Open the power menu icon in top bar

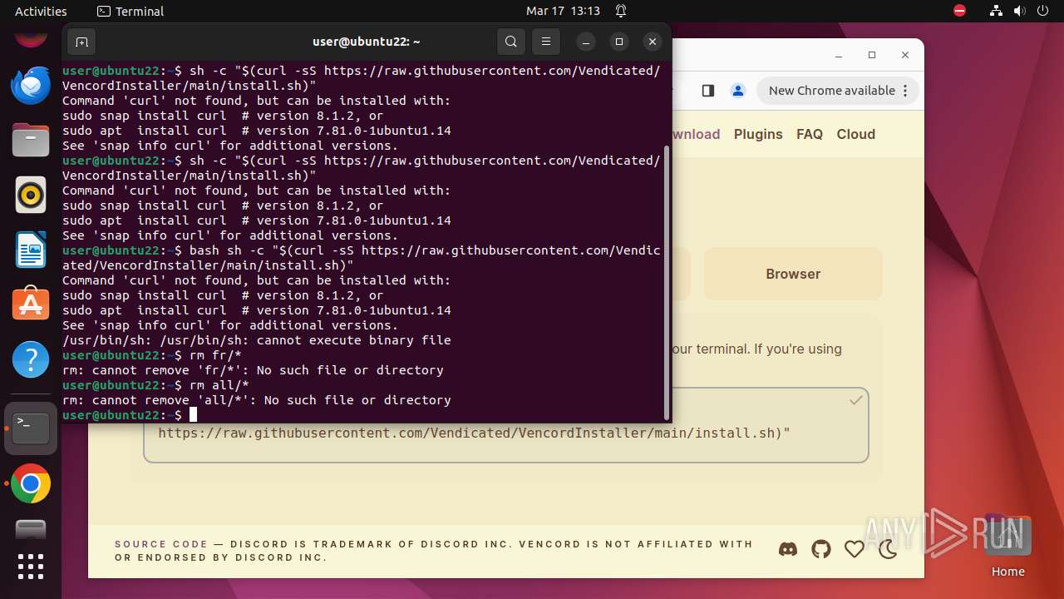1042,11
